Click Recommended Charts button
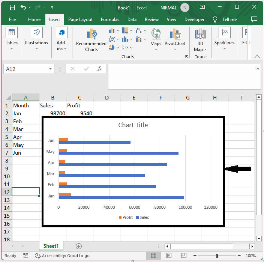The width and height of the screenshot is (264, 262). 91,40
